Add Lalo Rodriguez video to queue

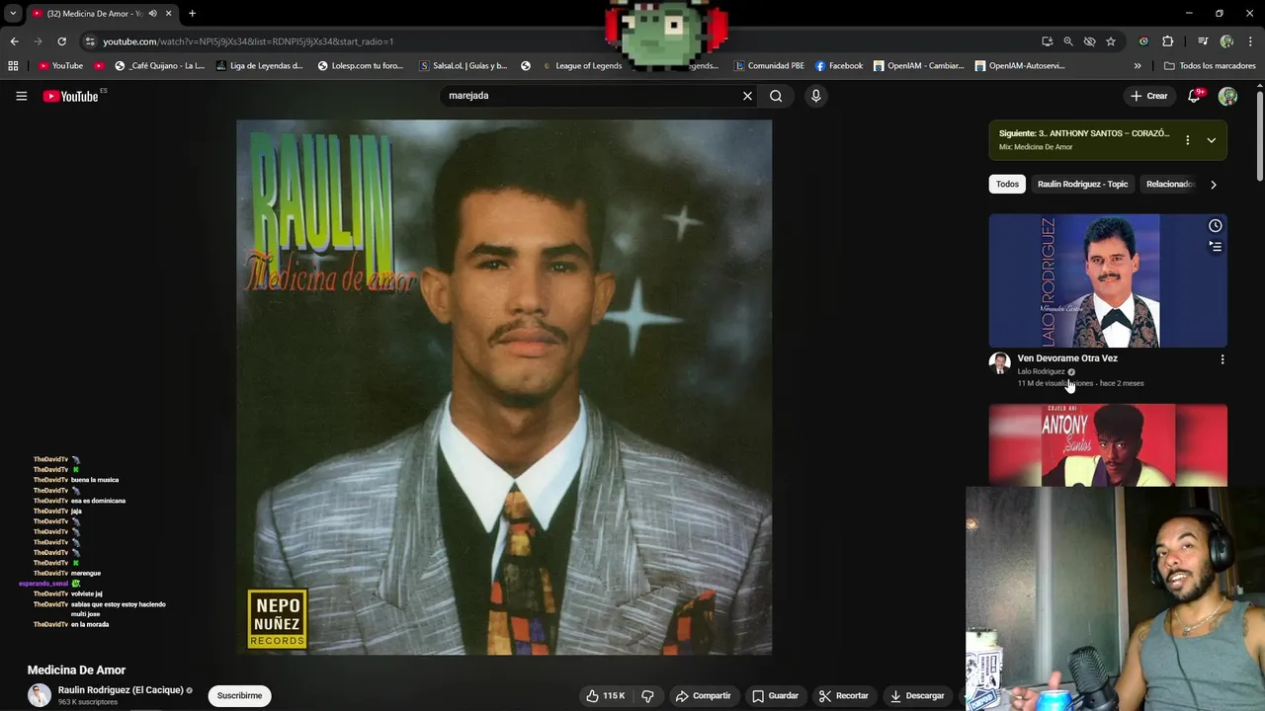1215,247
